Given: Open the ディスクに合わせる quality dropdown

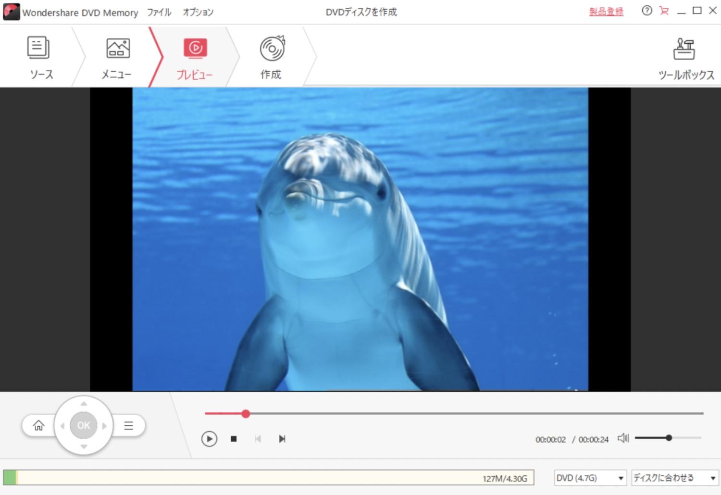Looking at the screenshot, I should pyautogui.click(x=675, y=478).
